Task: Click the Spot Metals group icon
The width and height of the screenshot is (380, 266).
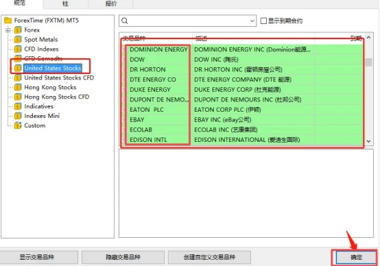Action: pos(18,40)
